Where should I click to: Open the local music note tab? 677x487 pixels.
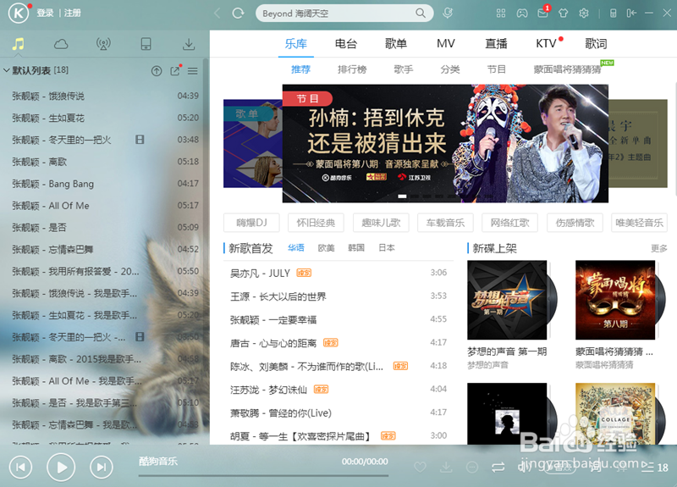tap(18, 44)
